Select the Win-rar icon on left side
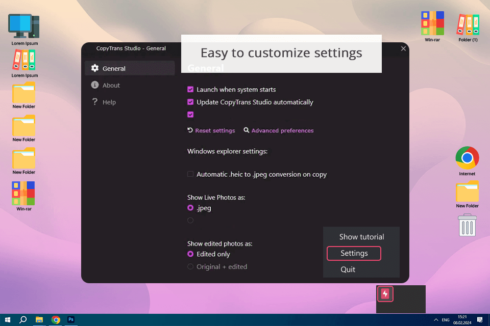 click(x=24, y=196)
